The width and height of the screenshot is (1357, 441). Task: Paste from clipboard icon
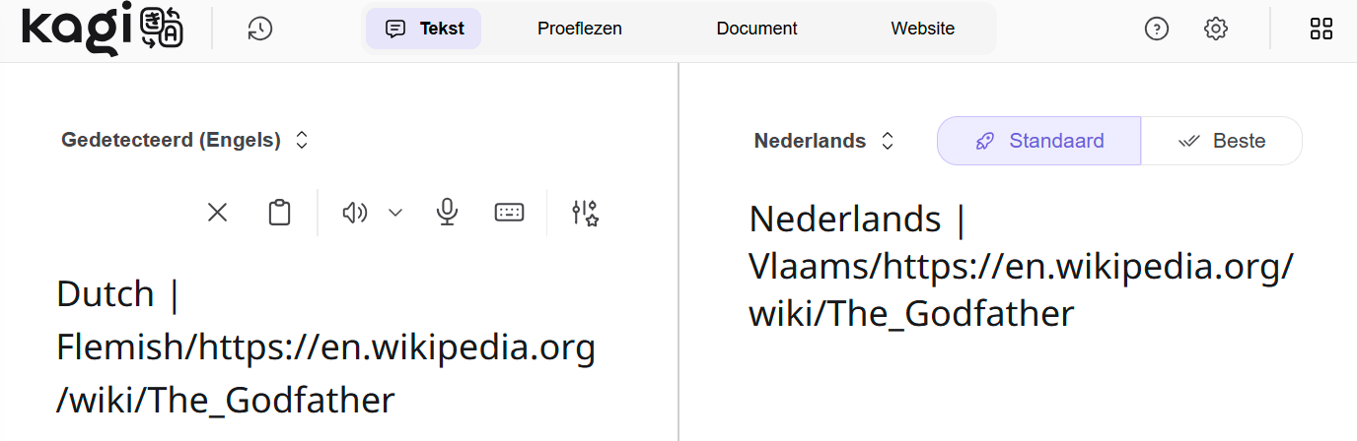(280, 213)
